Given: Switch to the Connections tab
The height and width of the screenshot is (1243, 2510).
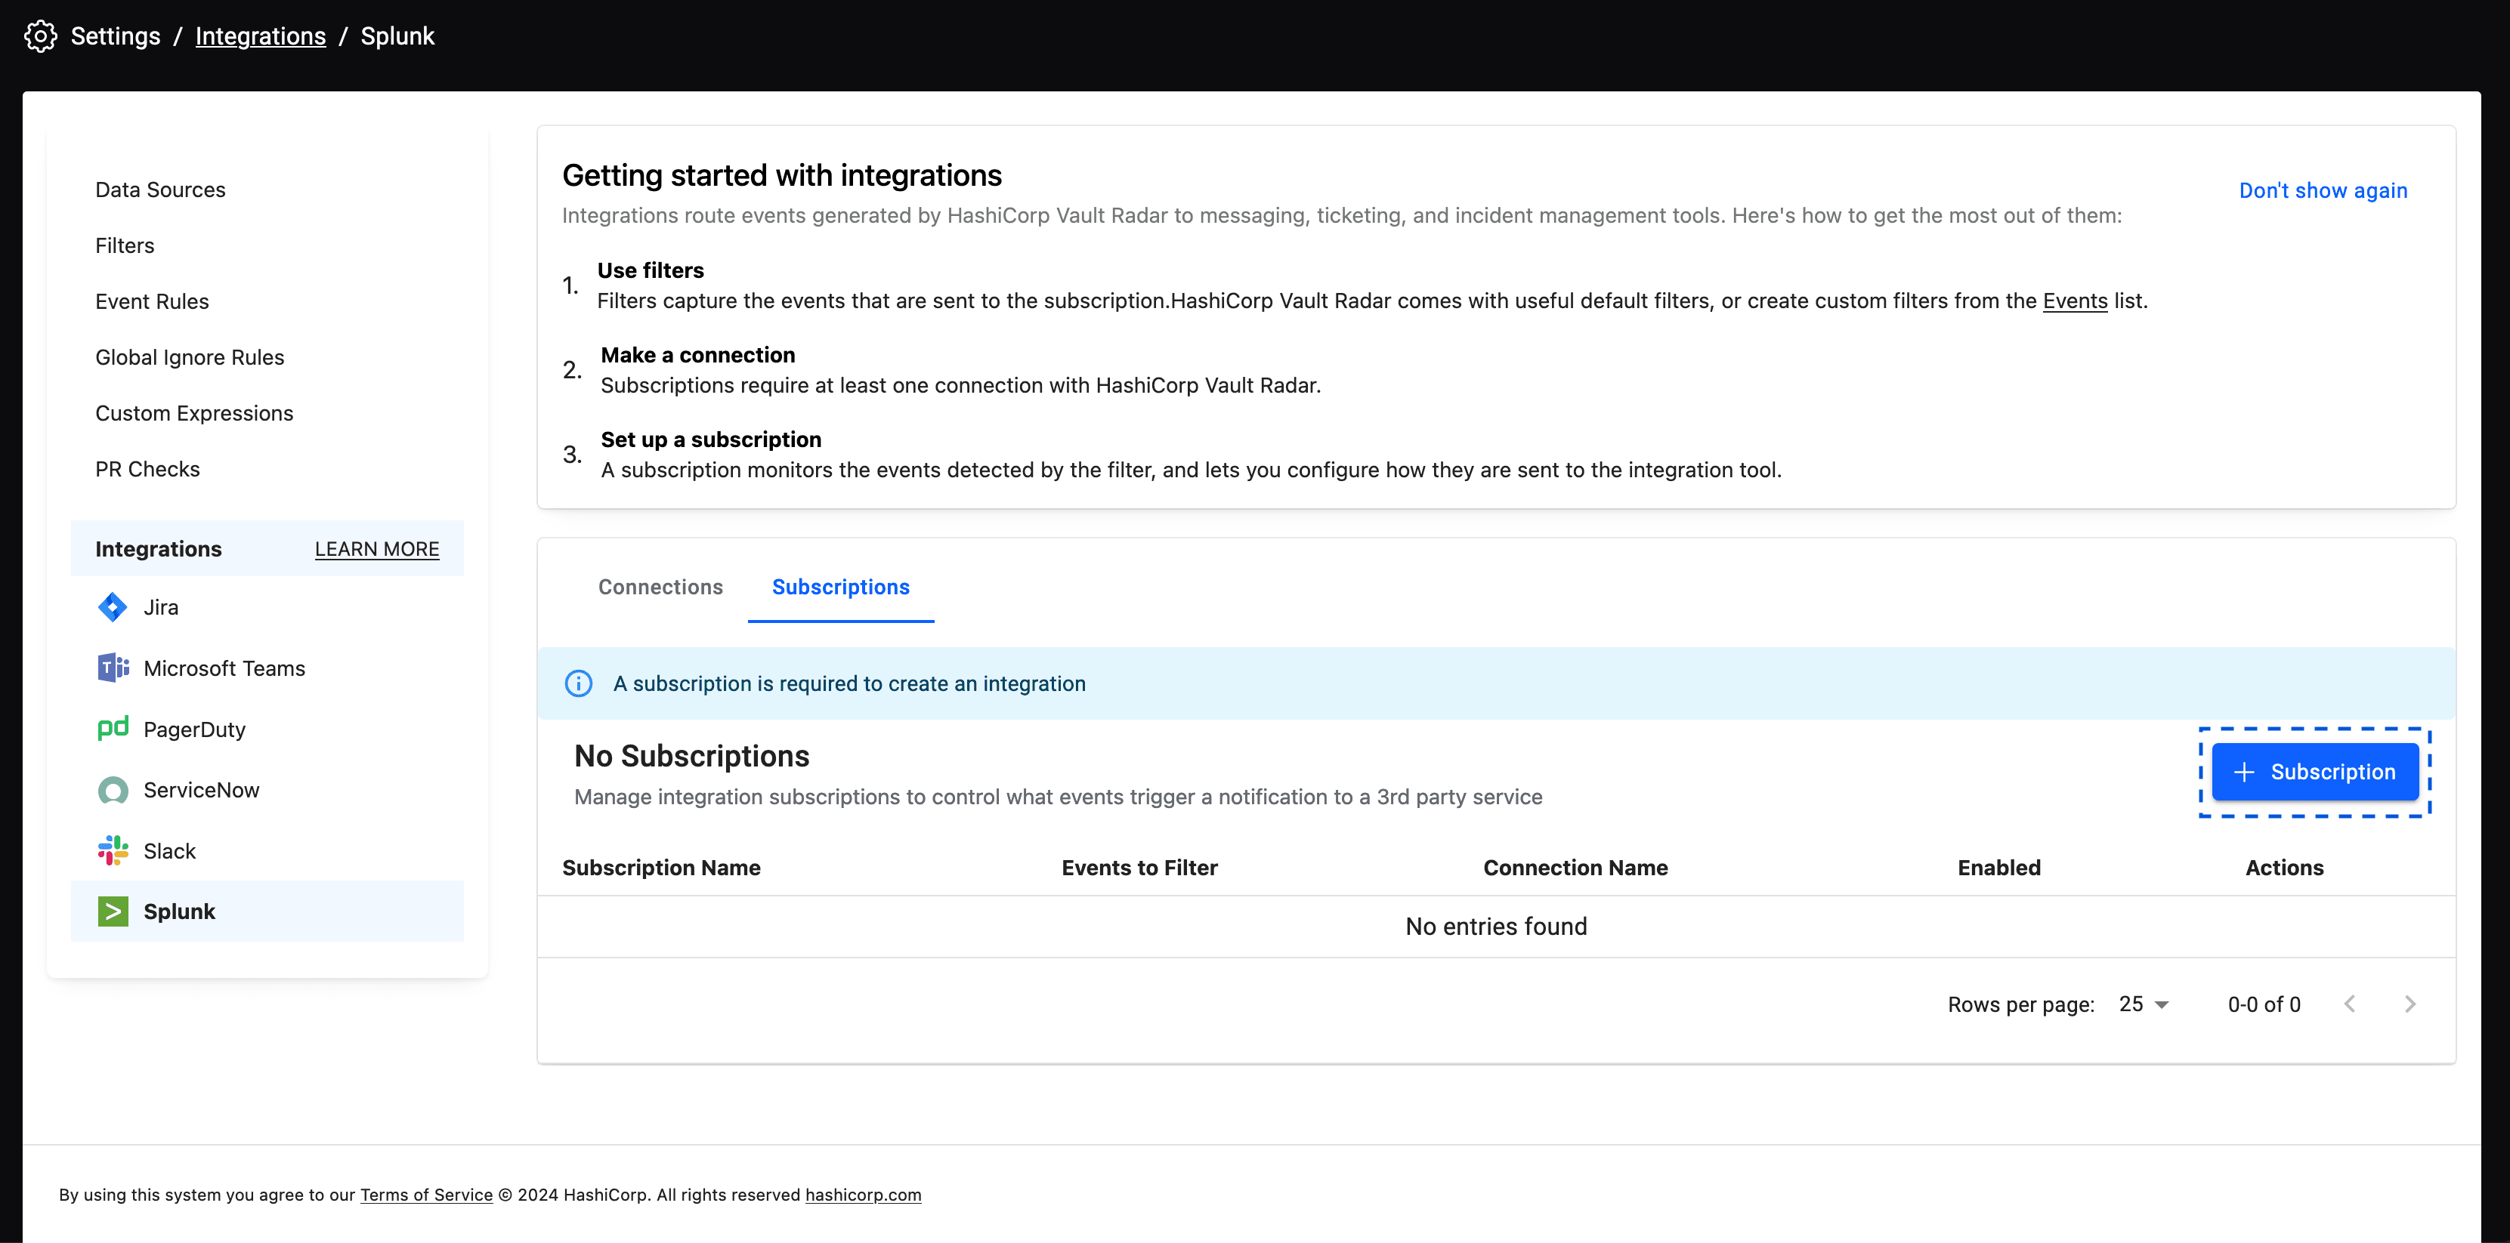Looking at the screenshot, I should [660, 588].
